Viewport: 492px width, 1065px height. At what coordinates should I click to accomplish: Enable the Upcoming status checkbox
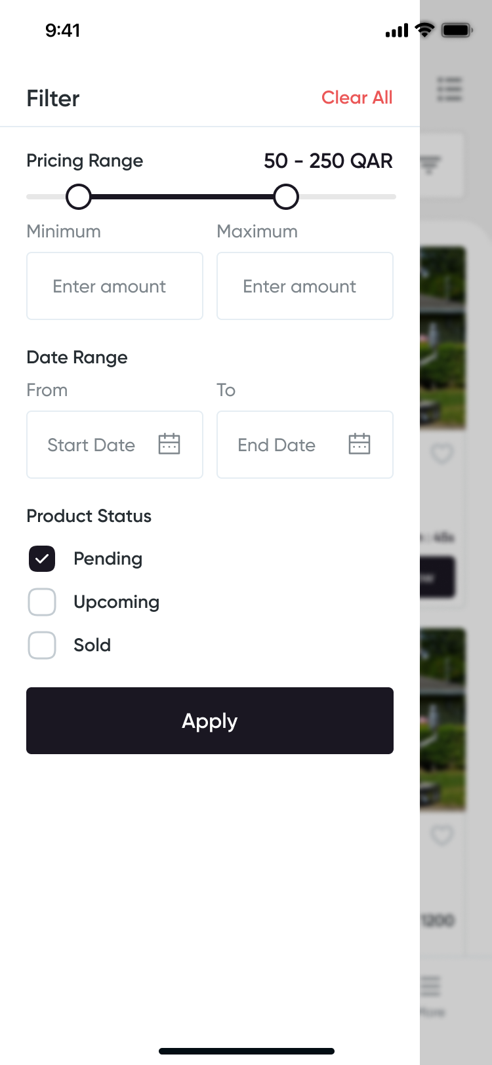(42, 602)
